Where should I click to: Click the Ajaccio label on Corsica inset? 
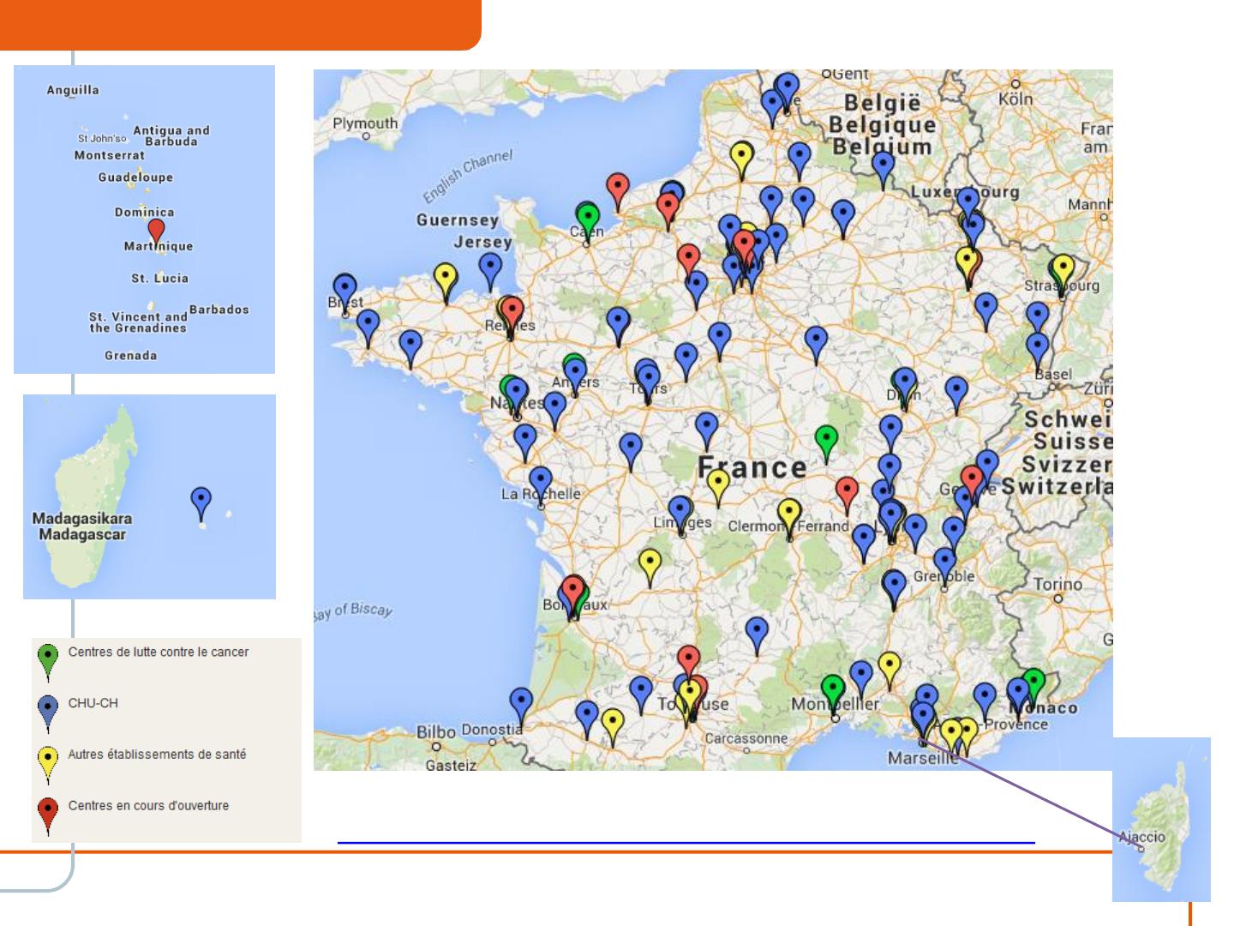point(1142,837)
